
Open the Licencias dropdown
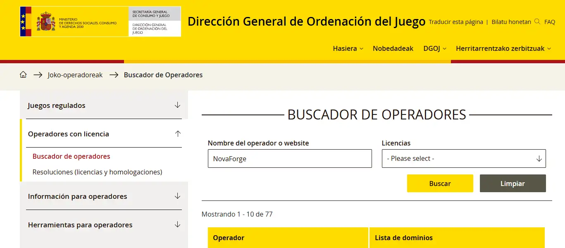(x=464, y=158)
